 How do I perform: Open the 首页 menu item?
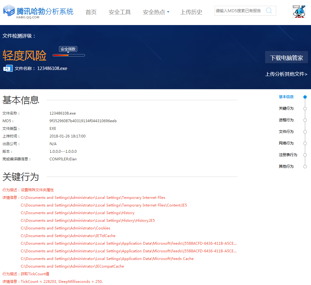[x=91, y=12]
